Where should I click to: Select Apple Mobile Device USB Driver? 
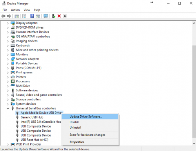point(42,113)
